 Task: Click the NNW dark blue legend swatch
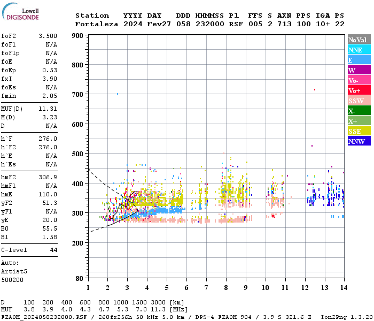tap(359, 141)
